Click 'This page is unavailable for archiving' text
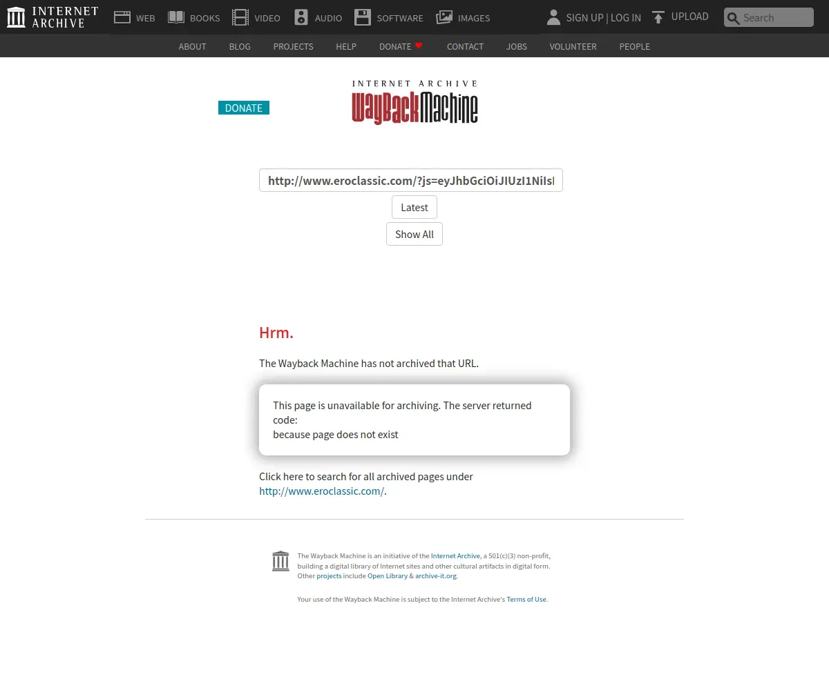This screenshot has width=829, height=690. 356,406
